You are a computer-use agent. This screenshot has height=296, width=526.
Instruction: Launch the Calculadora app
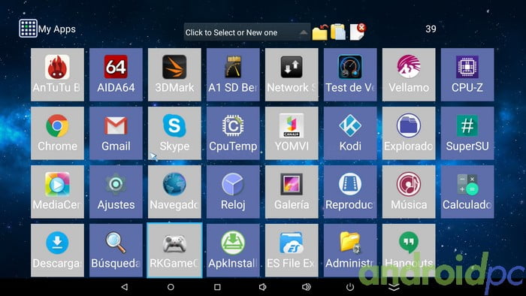click(467, 192)
